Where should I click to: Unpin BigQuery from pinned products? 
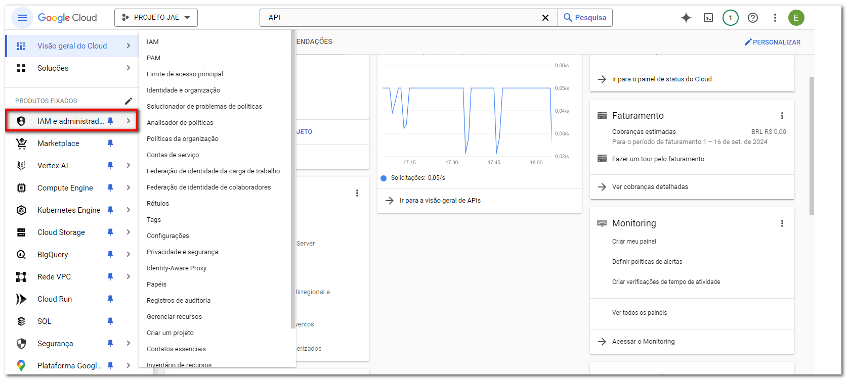[110, 255]
